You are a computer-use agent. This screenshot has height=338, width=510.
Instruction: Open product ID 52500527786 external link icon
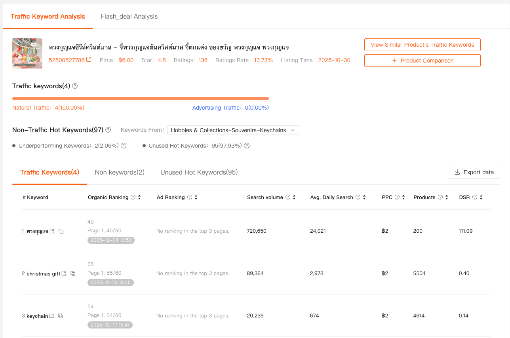click(89, 60)
